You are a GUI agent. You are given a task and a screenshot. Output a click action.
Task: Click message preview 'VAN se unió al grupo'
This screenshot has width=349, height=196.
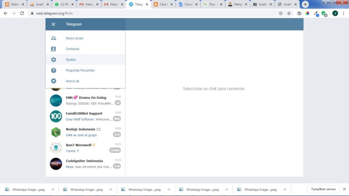[81, 135]
